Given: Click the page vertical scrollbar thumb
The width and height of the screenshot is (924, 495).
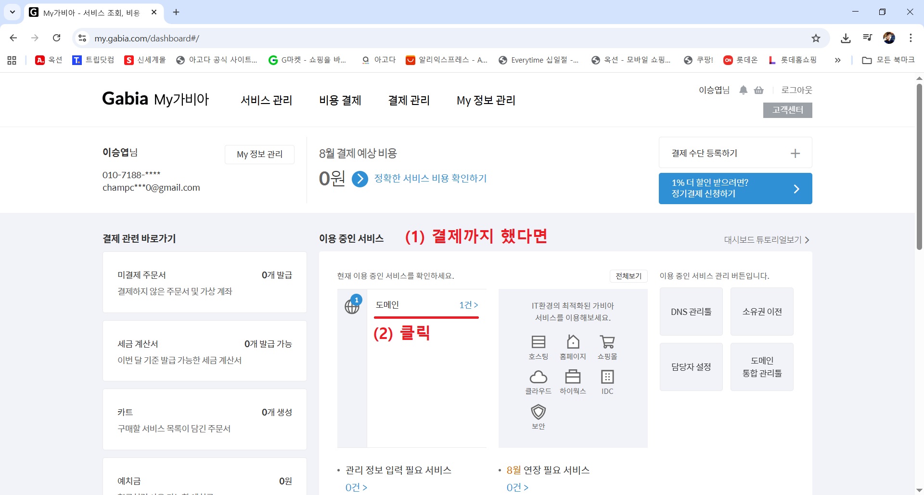Looking at the screenshot, I should click(x=919, y=167).
